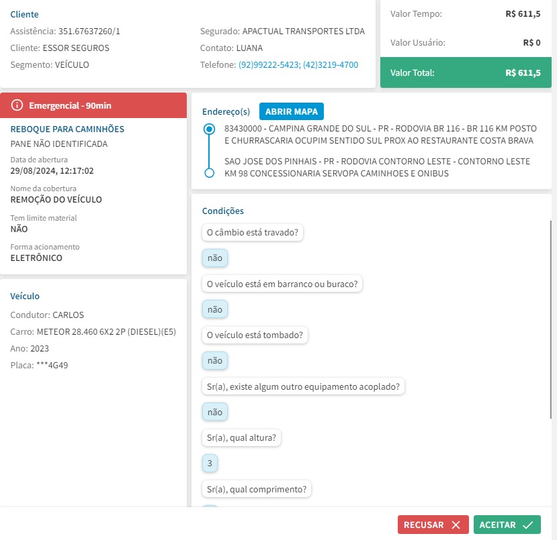Click the green Valor Total bar
The image size is (557, 540).
coord(465,72)
